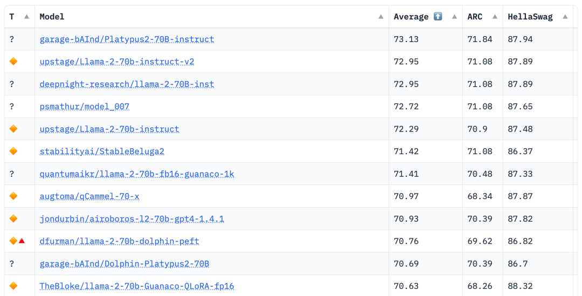This screenshot has width=582, height=296.
Task: Click question mark in quantumaikr row
Action: coord(12,174)
